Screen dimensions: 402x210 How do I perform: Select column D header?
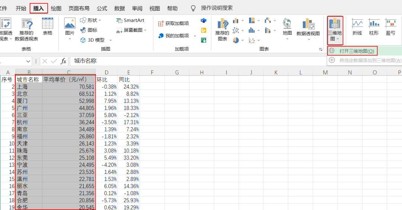(106, 72)
